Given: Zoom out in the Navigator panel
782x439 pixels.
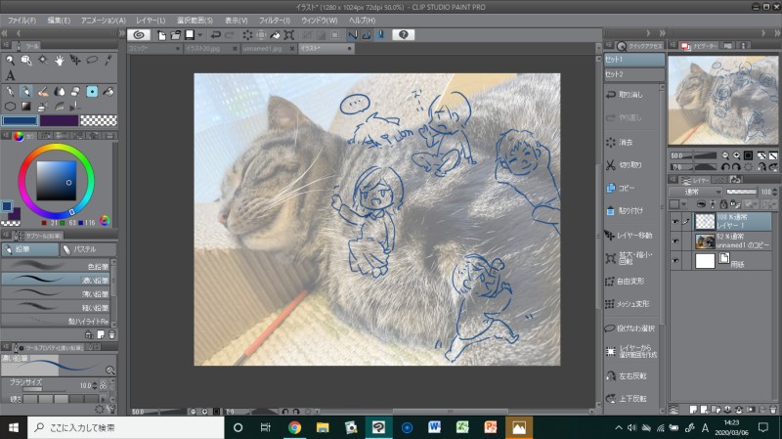Looking at the screenshot, I should 725,155.
